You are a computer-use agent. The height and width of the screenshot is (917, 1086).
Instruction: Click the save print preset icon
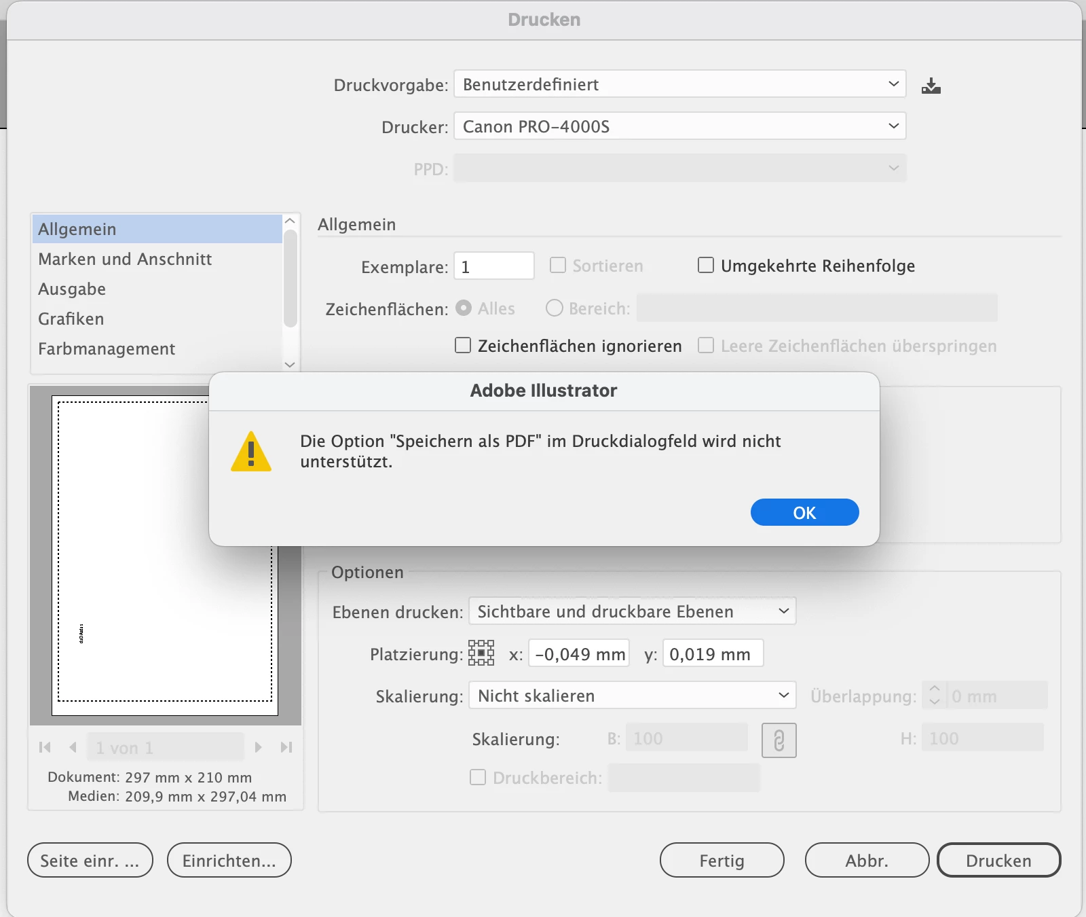931,86
